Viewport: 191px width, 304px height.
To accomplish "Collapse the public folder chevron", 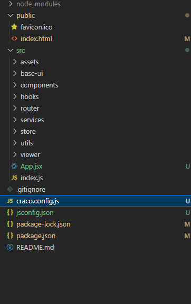I will 11,15.
